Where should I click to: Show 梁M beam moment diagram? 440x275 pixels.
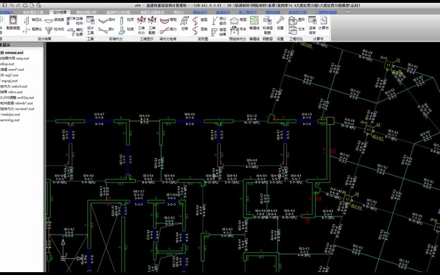click(x=105, y=21)
